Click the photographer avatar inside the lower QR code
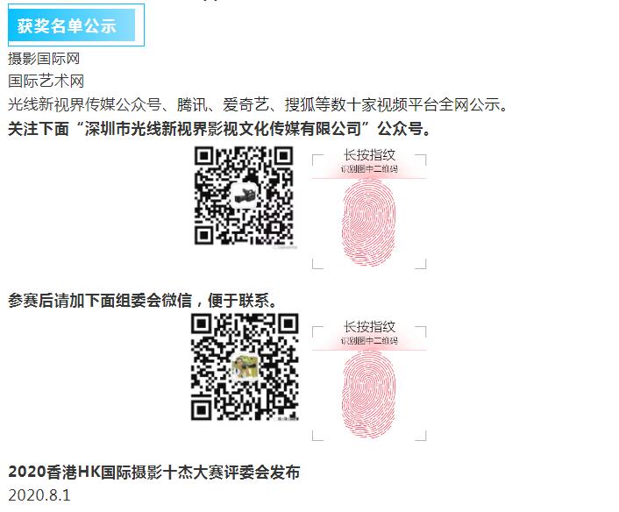 click(x=245, y=366)
